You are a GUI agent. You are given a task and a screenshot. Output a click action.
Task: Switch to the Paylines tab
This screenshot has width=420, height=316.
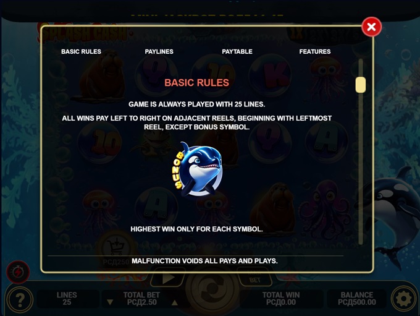pyautogui.click(x=159, y=51)
